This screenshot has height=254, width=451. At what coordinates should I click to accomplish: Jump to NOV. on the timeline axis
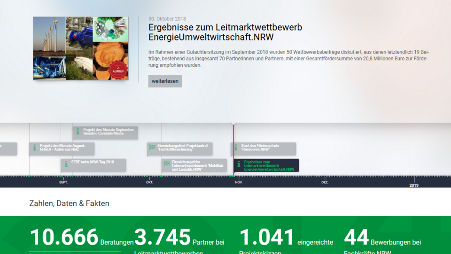point(239,183)
